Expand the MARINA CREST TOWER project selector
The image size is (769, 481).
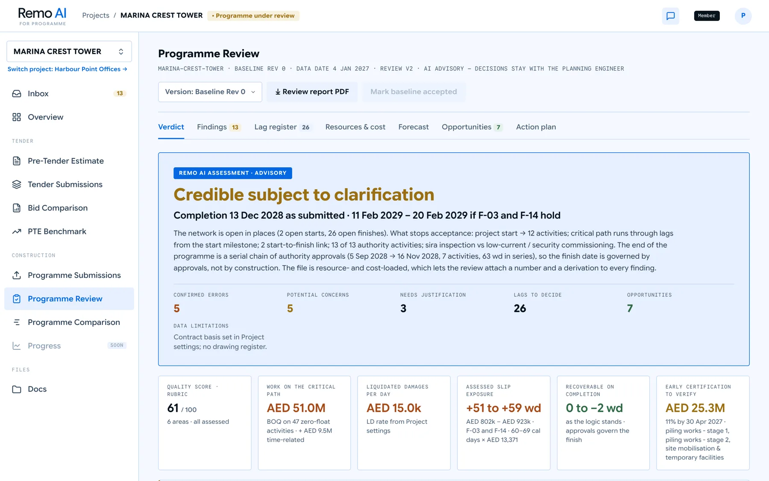coord(69,51)
